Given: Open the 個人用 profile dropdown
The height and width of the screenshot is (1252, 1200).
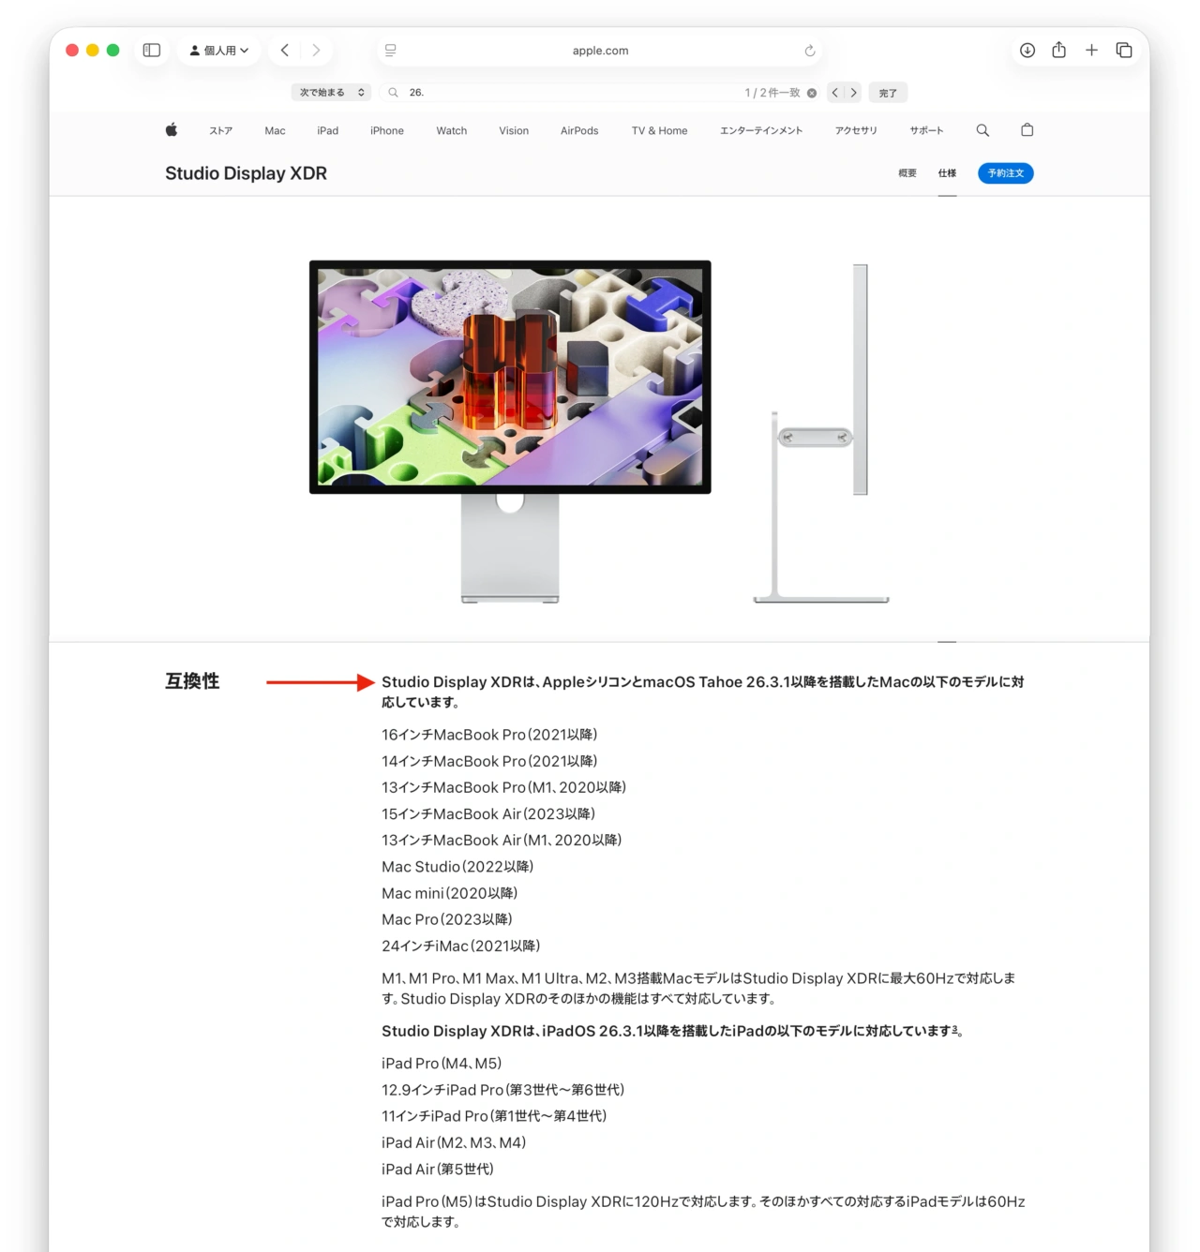Looking at the screenshot, I should (x=218, y=50).
